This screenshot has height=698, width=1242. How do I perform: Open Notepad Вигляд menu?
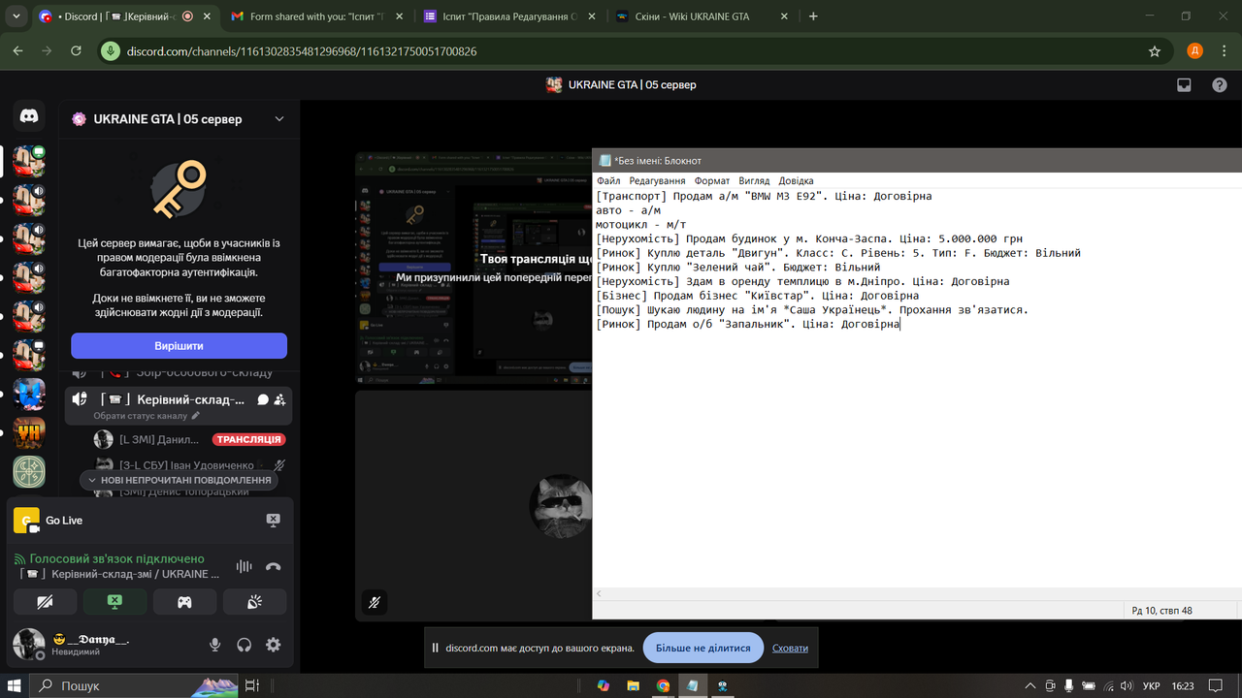coord(754,181)
